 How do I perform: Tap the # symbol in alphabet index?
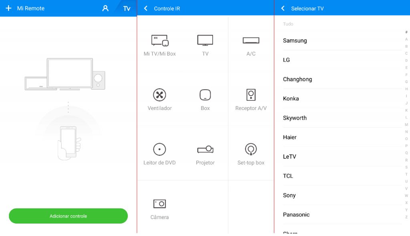tap(406, 32)
